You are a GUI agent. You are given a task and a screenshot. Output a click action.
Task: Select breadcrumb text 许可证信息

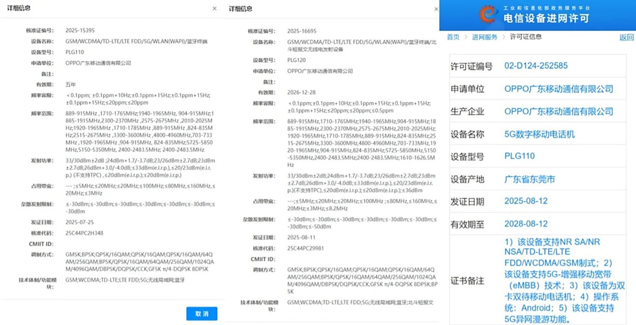pyautogui.click(x=526, y=37)
